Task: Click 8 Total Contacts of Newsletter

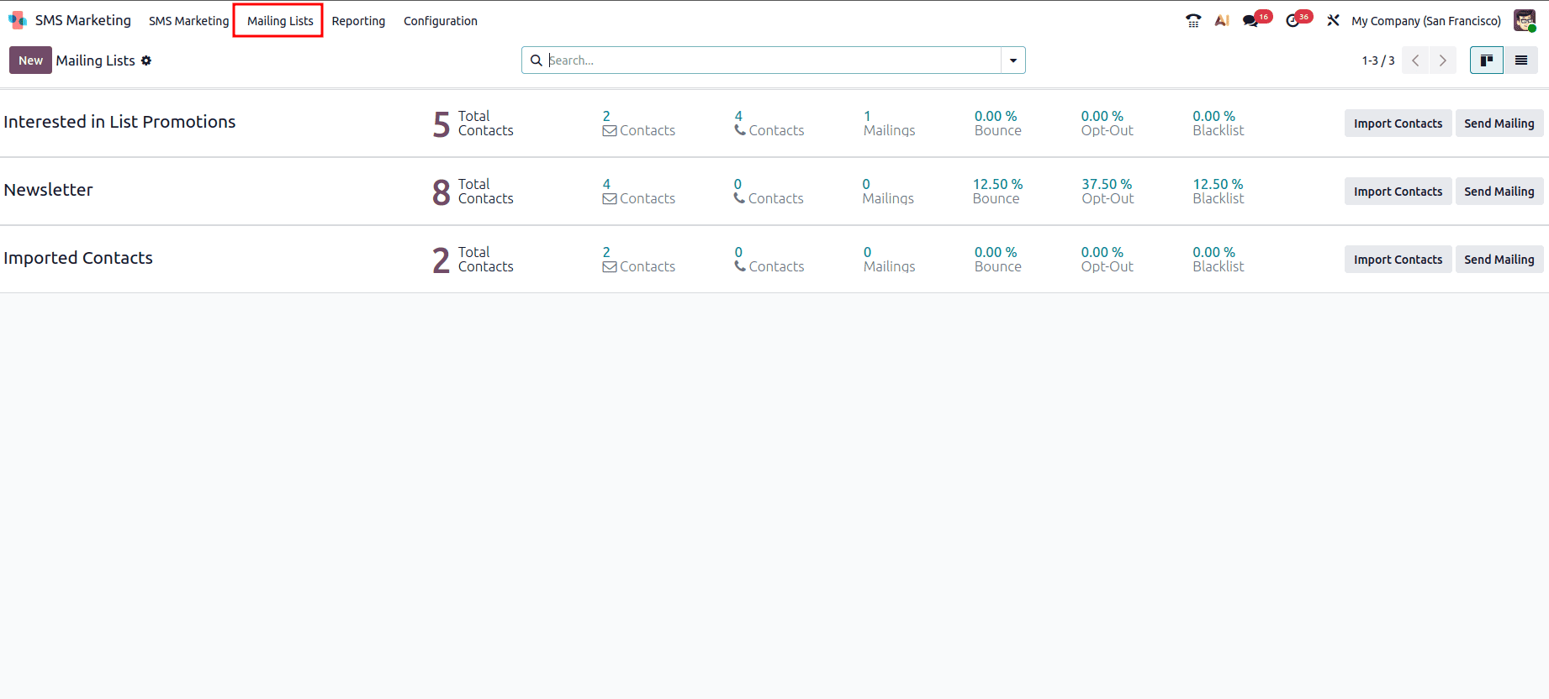Action: pos(473,192)
